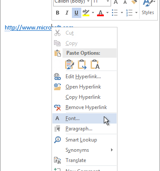Image resolution: width=160 pixels, height=171 pixels.
Task: Choose Merge Formatting paste option
Action: pyautogui.click(x=82, y=65)
